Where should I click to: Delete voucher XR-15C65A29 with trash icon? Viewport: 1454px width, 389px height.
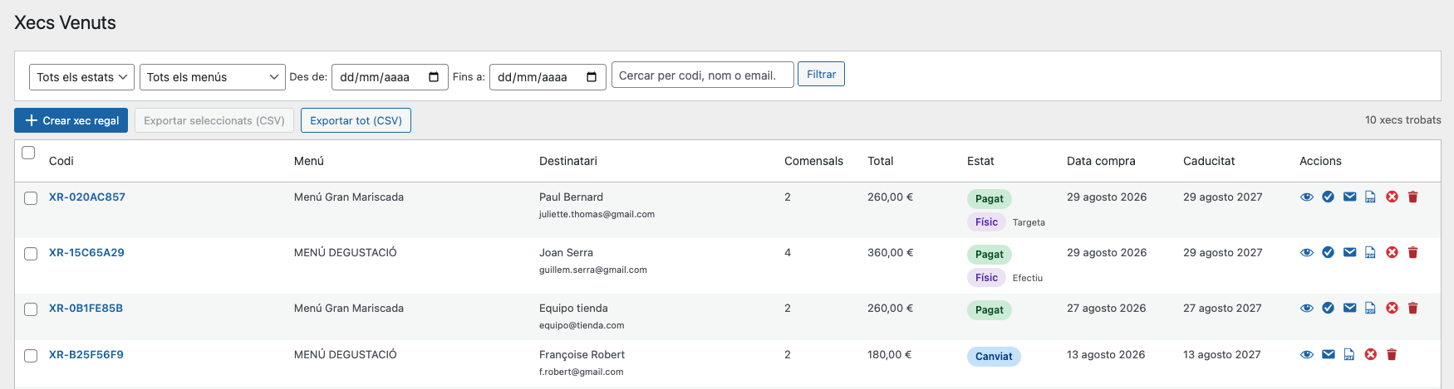[1412, 252]
